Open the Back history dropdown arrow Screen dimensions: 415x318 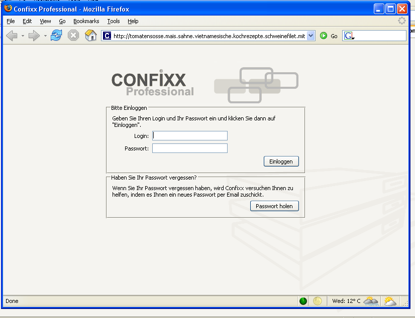coord(23,36)
